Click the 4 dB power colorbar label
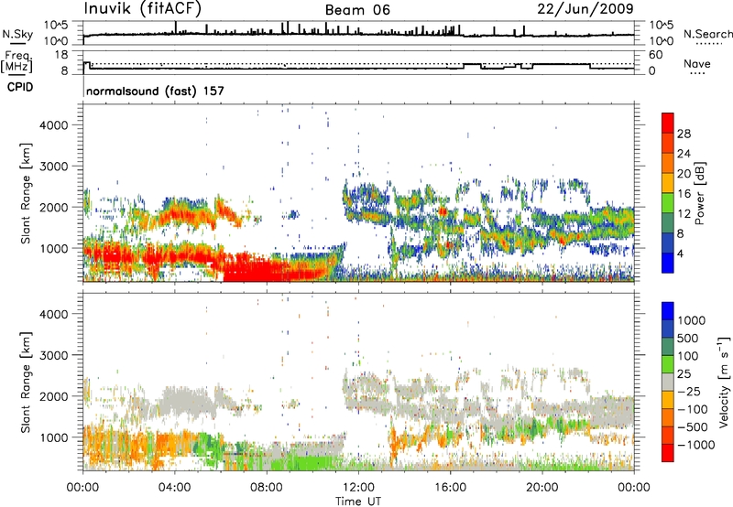The height and width of the screenshot is (507, 733). click(680, 253)
